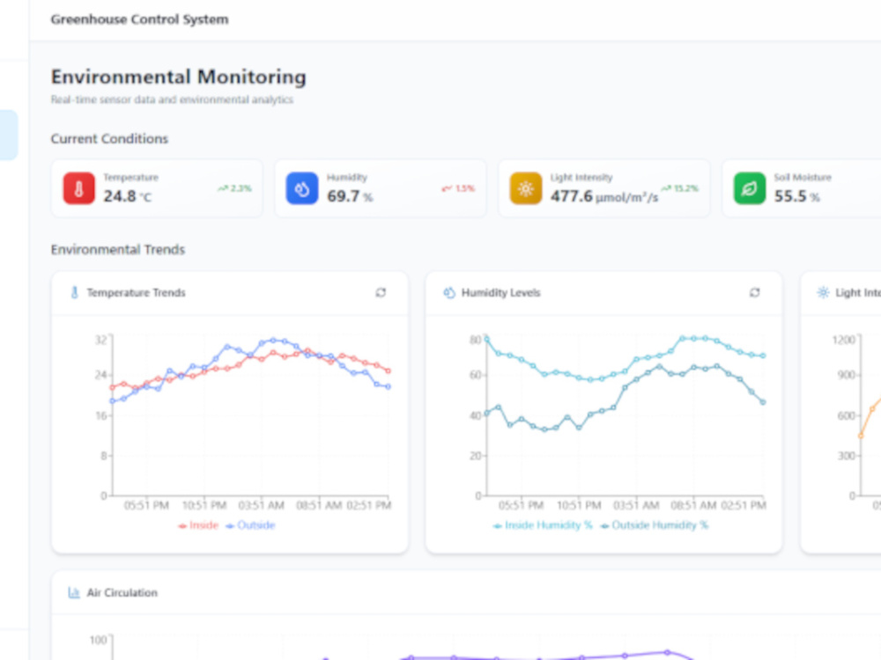Click the Air Circulation chart title

(x=122, y=592)
